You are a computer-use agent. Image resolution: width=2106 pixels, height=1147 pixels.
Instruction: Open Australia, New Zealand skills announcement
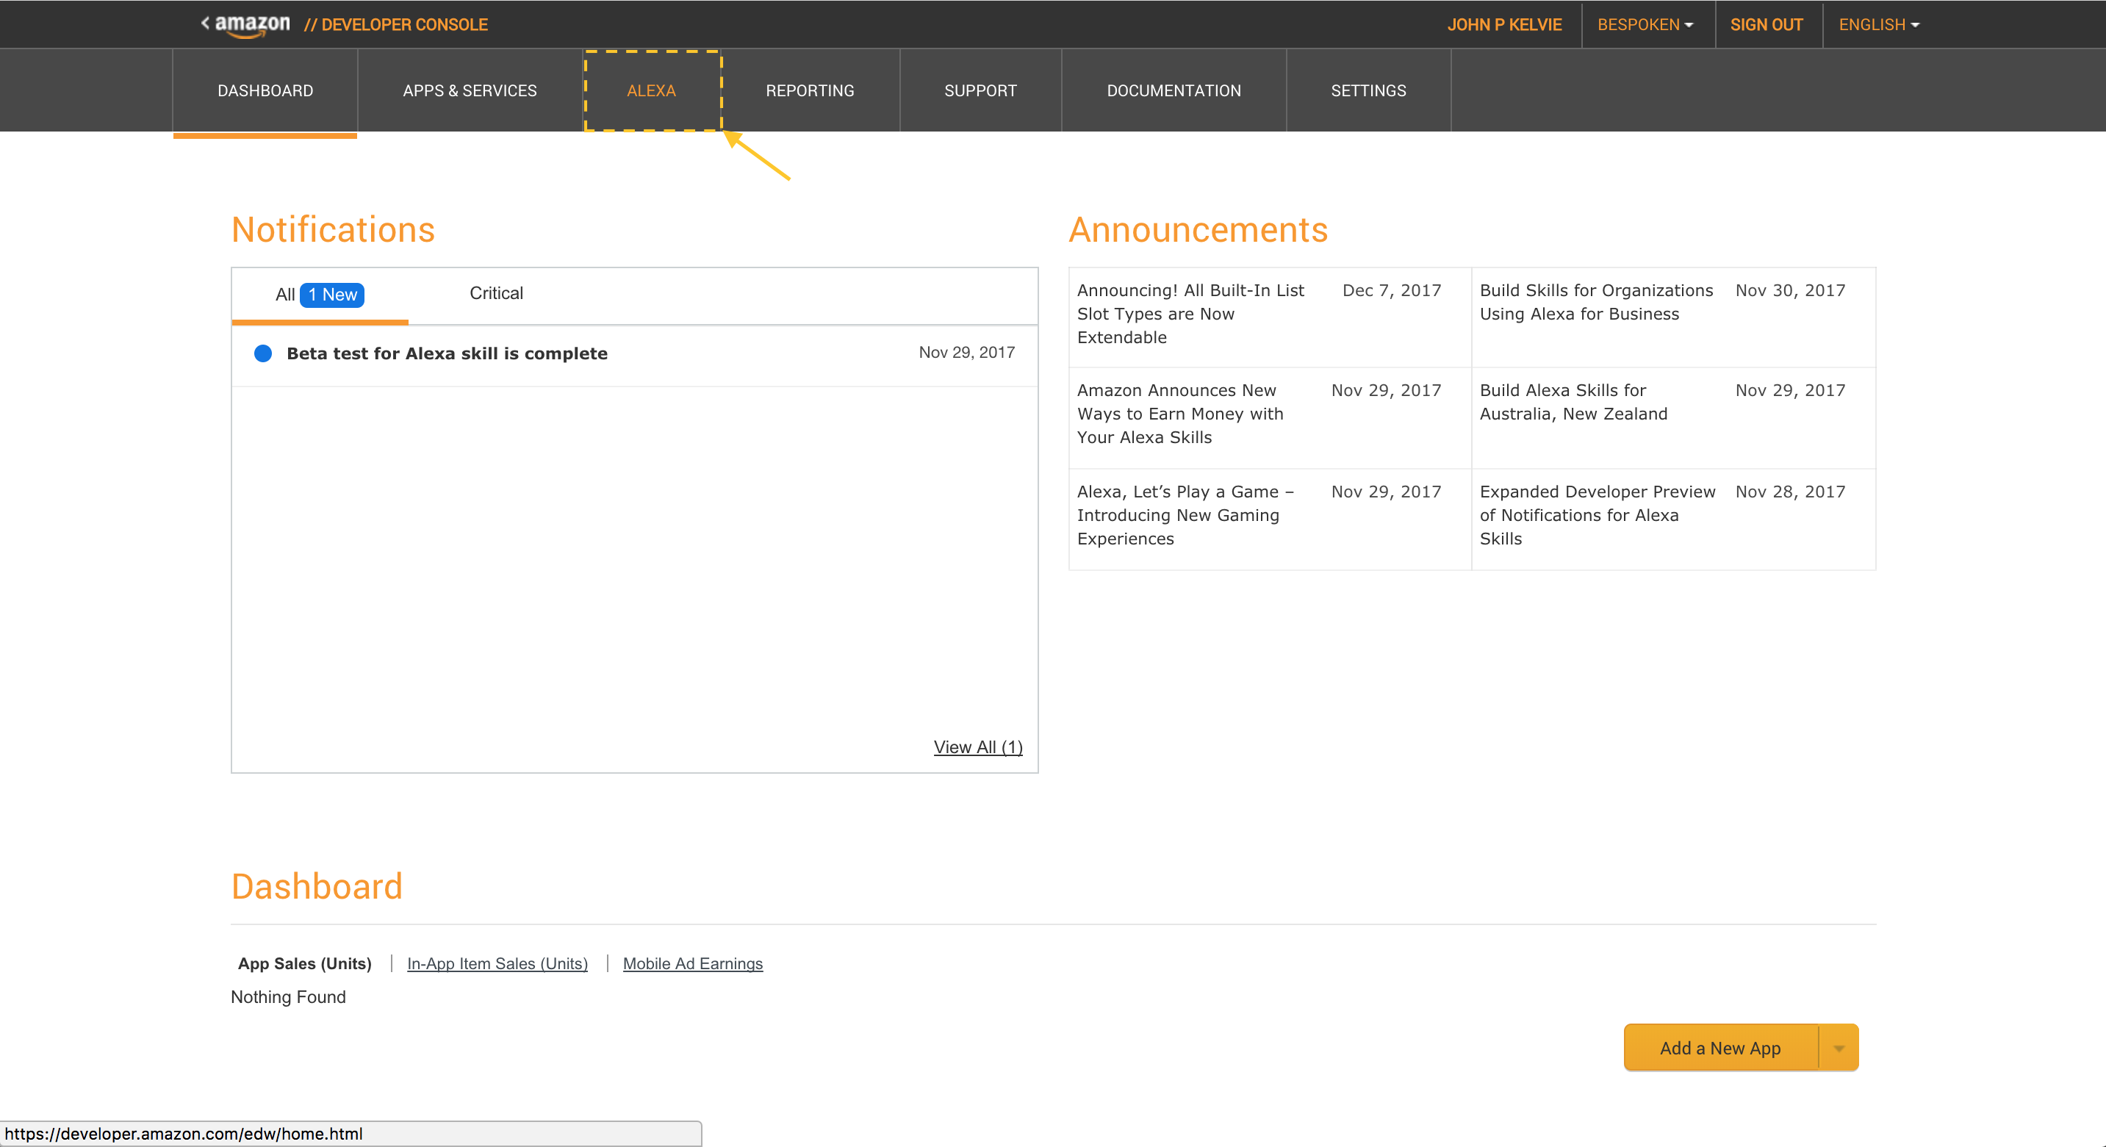(x=1573, y=402)
